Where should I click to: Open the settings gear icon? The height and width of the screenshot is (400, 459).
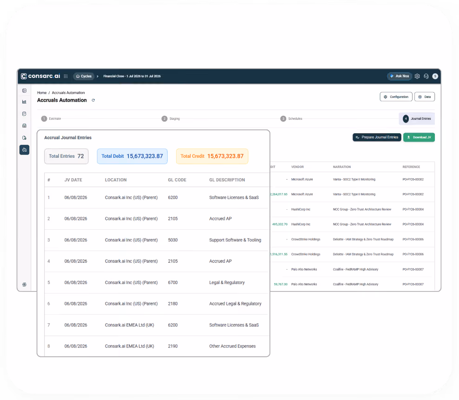pyautogui.click(x=417, y=76)
